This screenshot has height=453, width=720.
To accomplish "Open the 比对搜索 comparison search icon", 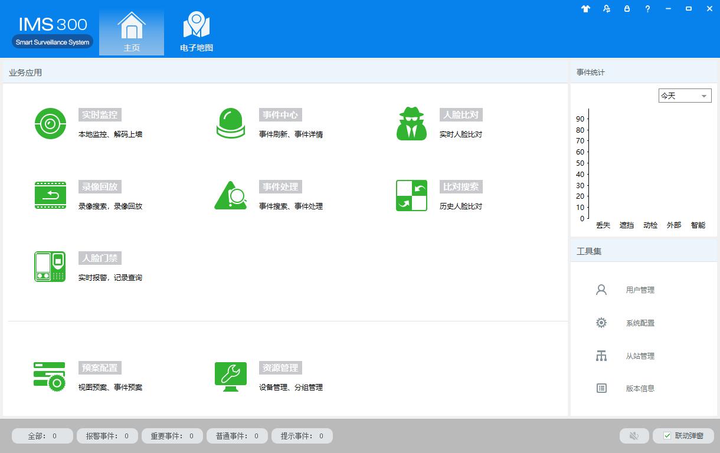I will 411,195.
